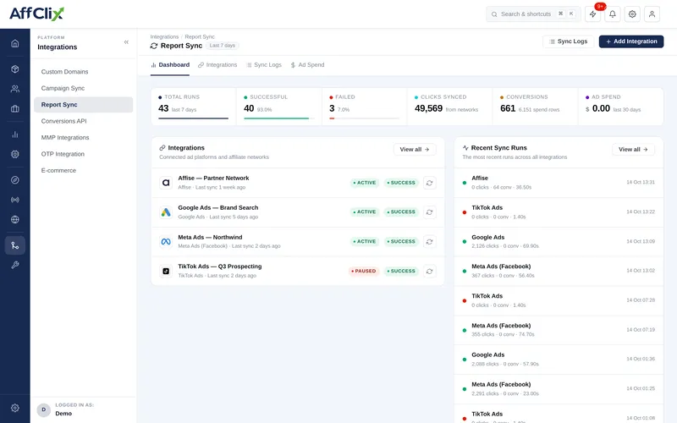Viewport: 677px width, 423px height.
Task: Click the Demo user account entry
Action: [83, 409]
